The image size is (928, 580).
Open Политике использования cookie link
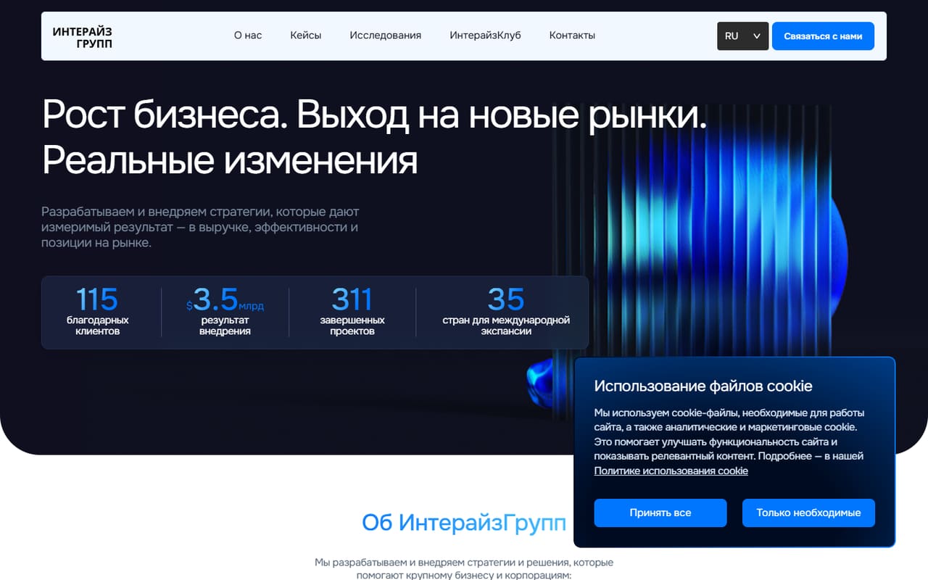(x=671, y=471)
